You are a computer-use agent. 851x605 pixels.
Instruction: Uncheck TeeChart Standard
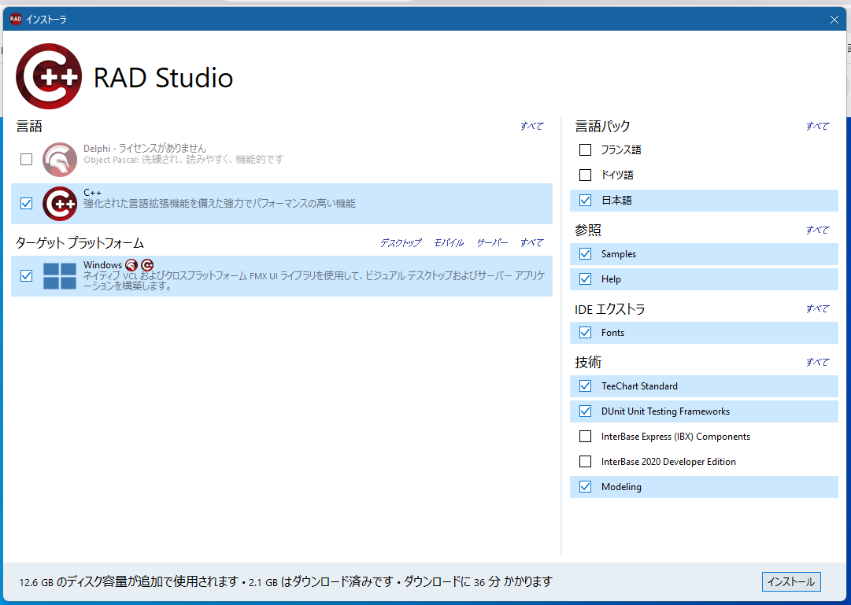pyautogui.click(x=585, y=386)
